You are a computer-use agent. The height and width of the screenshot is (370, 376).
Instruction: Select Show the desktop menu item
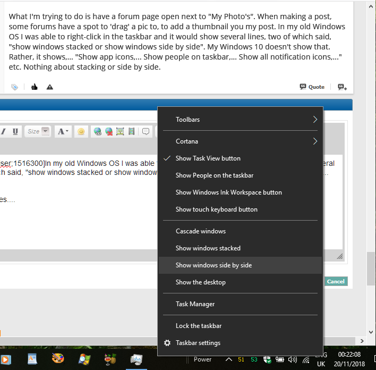coord(240,282)
